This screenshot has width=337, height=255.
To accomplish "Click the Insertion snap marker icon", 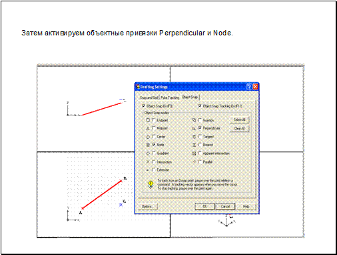I will click(194, 120).
